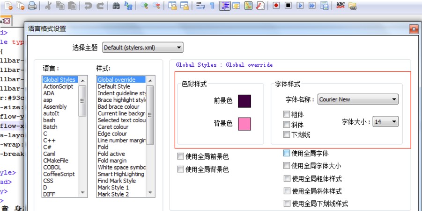Image resolution: width=422 pixels, height=211 pixels.
Task: Check 使用全局粗体样式 option
Action: tap(287, 178)
